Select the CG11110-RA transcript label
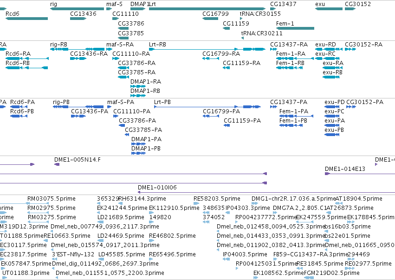The image size is (395, 280). coord(131,54)
